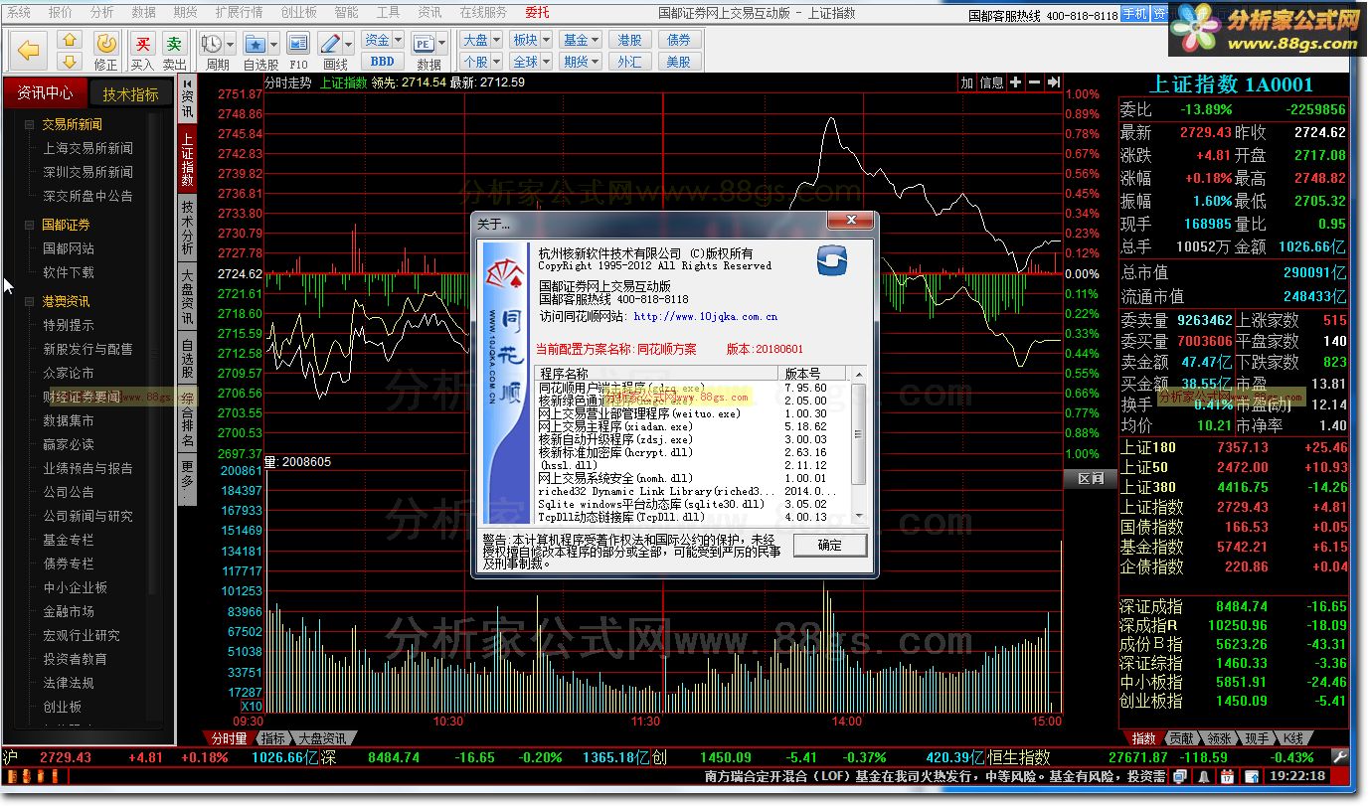1369x806 pixels.
Task: Click the 确定 button in About dialog
Action: coord(829,545)
